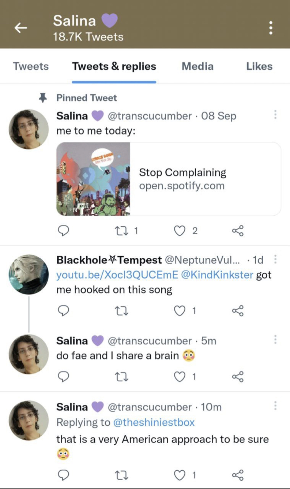Image resolution: width=290 pixels, height=489 pixels.
Task: Like the 'share a brain' tweet
Action: [180, 377]
